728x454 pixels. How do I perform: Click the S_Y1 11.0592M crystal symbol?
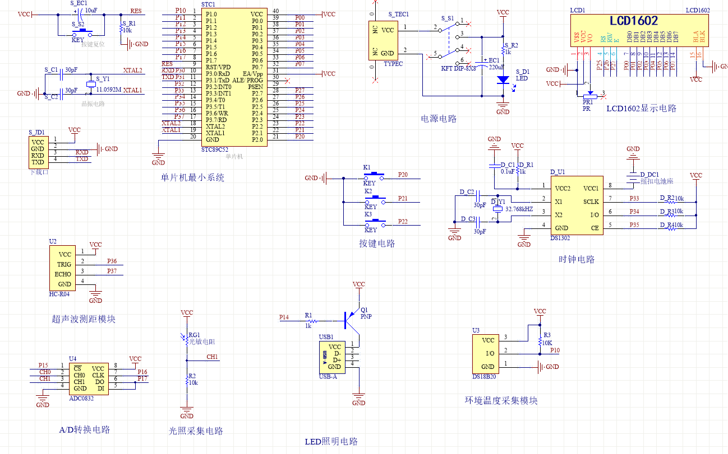point(91,85)
